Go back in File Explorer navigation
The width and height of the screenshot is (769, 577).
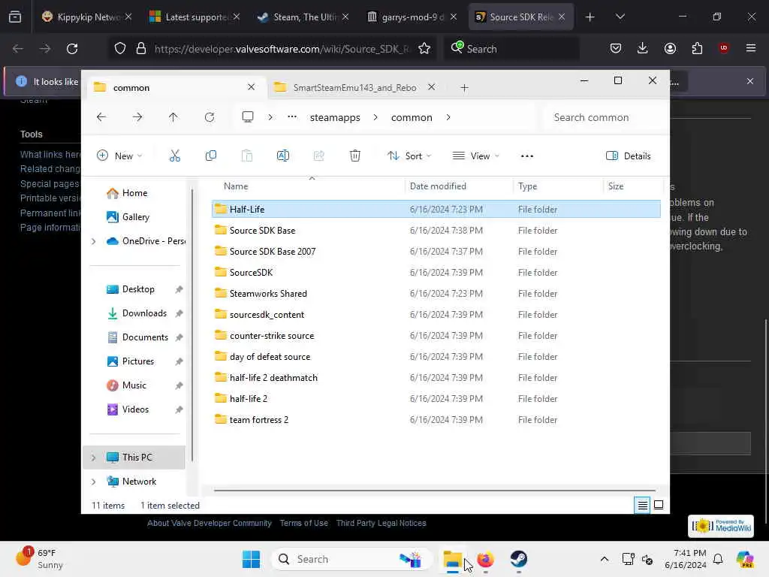pyautogui.click(x=101, y=117)
